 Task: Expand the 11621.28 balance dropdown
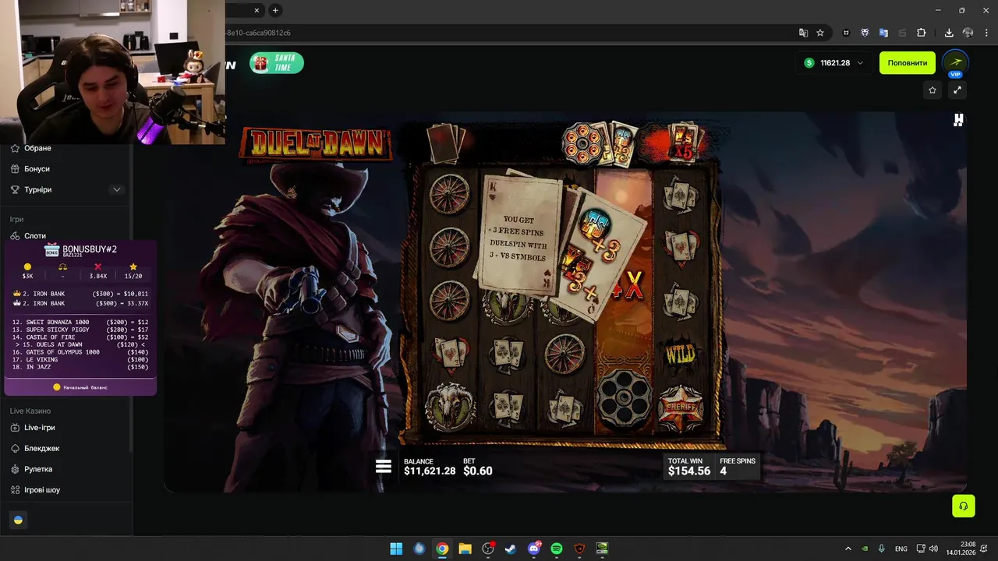834,63
